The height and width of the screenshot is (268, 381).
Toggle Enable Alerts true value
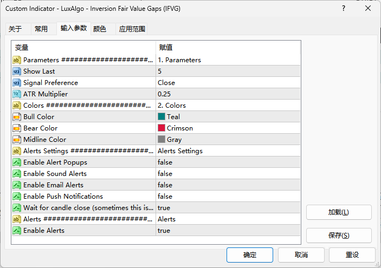pyautogui.click(x=228, y=231)
